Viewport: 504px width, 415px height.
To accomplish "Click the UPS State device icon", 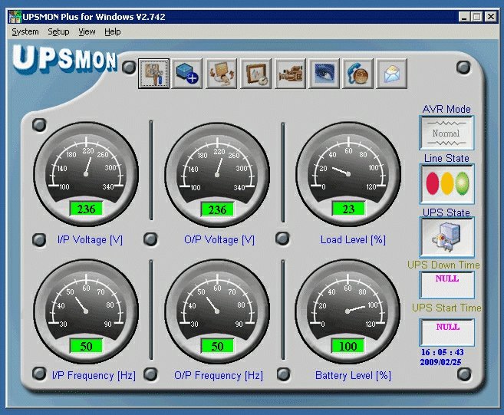I will click(x=446, y=238).
